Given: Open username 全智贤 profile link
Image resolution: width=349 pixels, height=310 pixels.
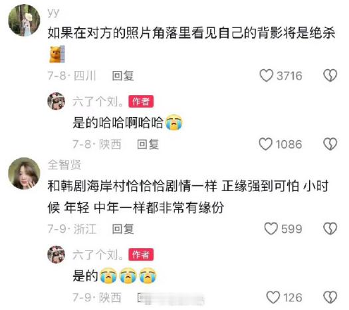Looking at the screenshot, I should [x=64, y=165].
